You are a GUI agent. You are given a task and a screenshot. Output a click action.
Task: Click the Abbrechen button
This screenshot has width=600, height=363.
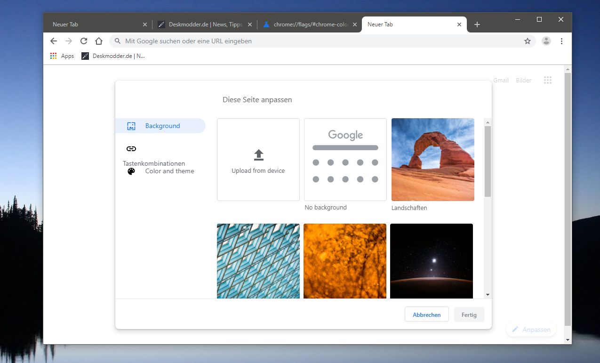tap(427, 315)
